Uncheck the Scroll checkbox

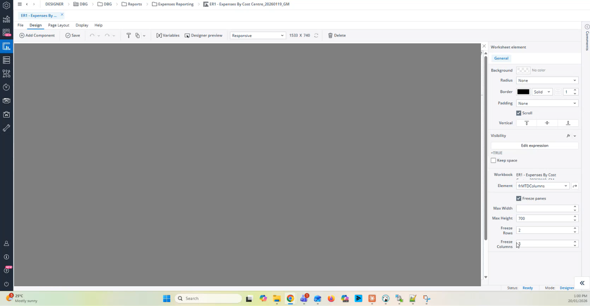tap(519, 113)
